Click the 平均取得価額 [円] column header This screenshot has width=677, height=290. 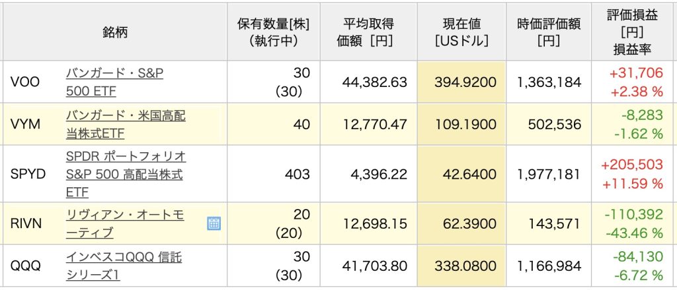coord(368,32)
